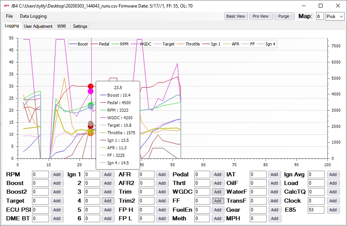
Task: Open the Pick map dropdown
Action: coord(335,16)
